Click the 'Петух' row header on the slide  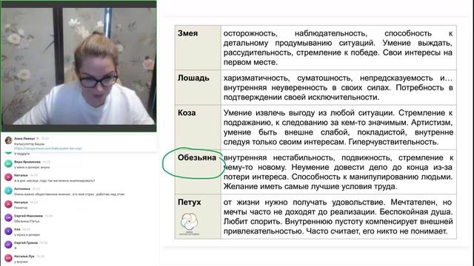pos(190,202)
